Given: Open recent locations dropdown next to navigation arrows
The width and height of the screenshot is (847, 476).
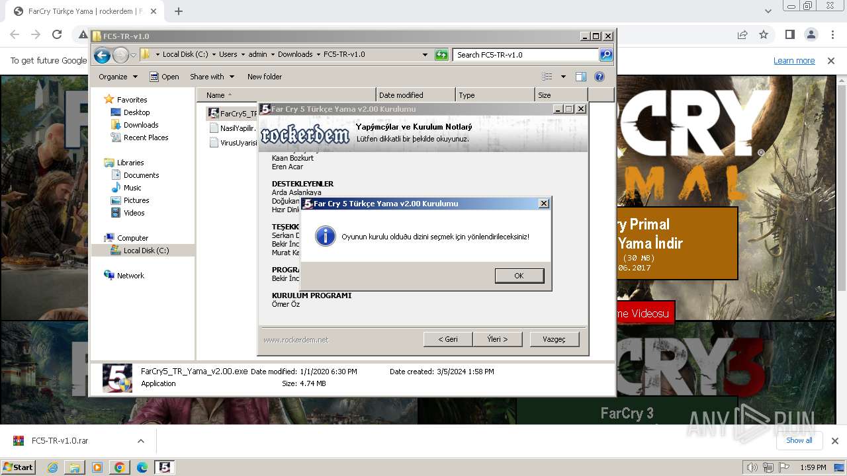Looking at the screenshot, I should point(133,55).
